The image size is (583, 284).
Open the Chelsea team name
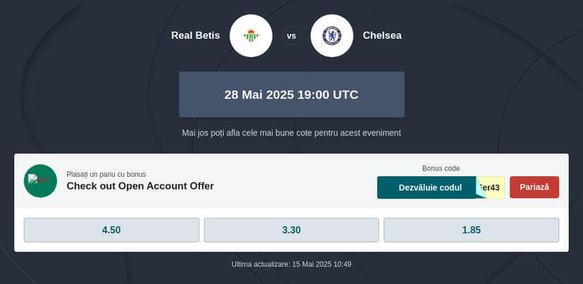click(x=382, y=35)
